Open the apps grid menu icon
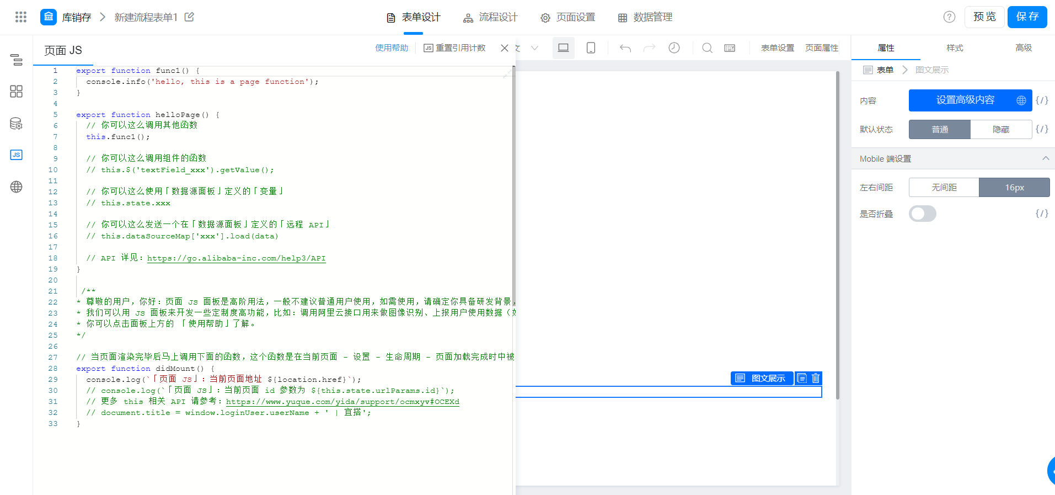Viewport: 1055px width, 495px height. [x=21, y=17]
